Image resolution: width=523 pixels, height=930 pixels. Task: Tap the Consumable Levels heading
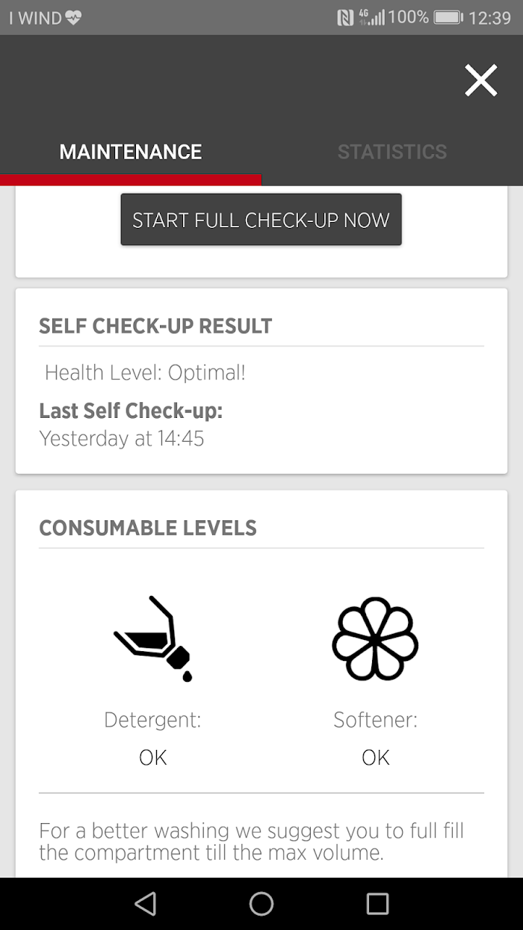[148, 528]
